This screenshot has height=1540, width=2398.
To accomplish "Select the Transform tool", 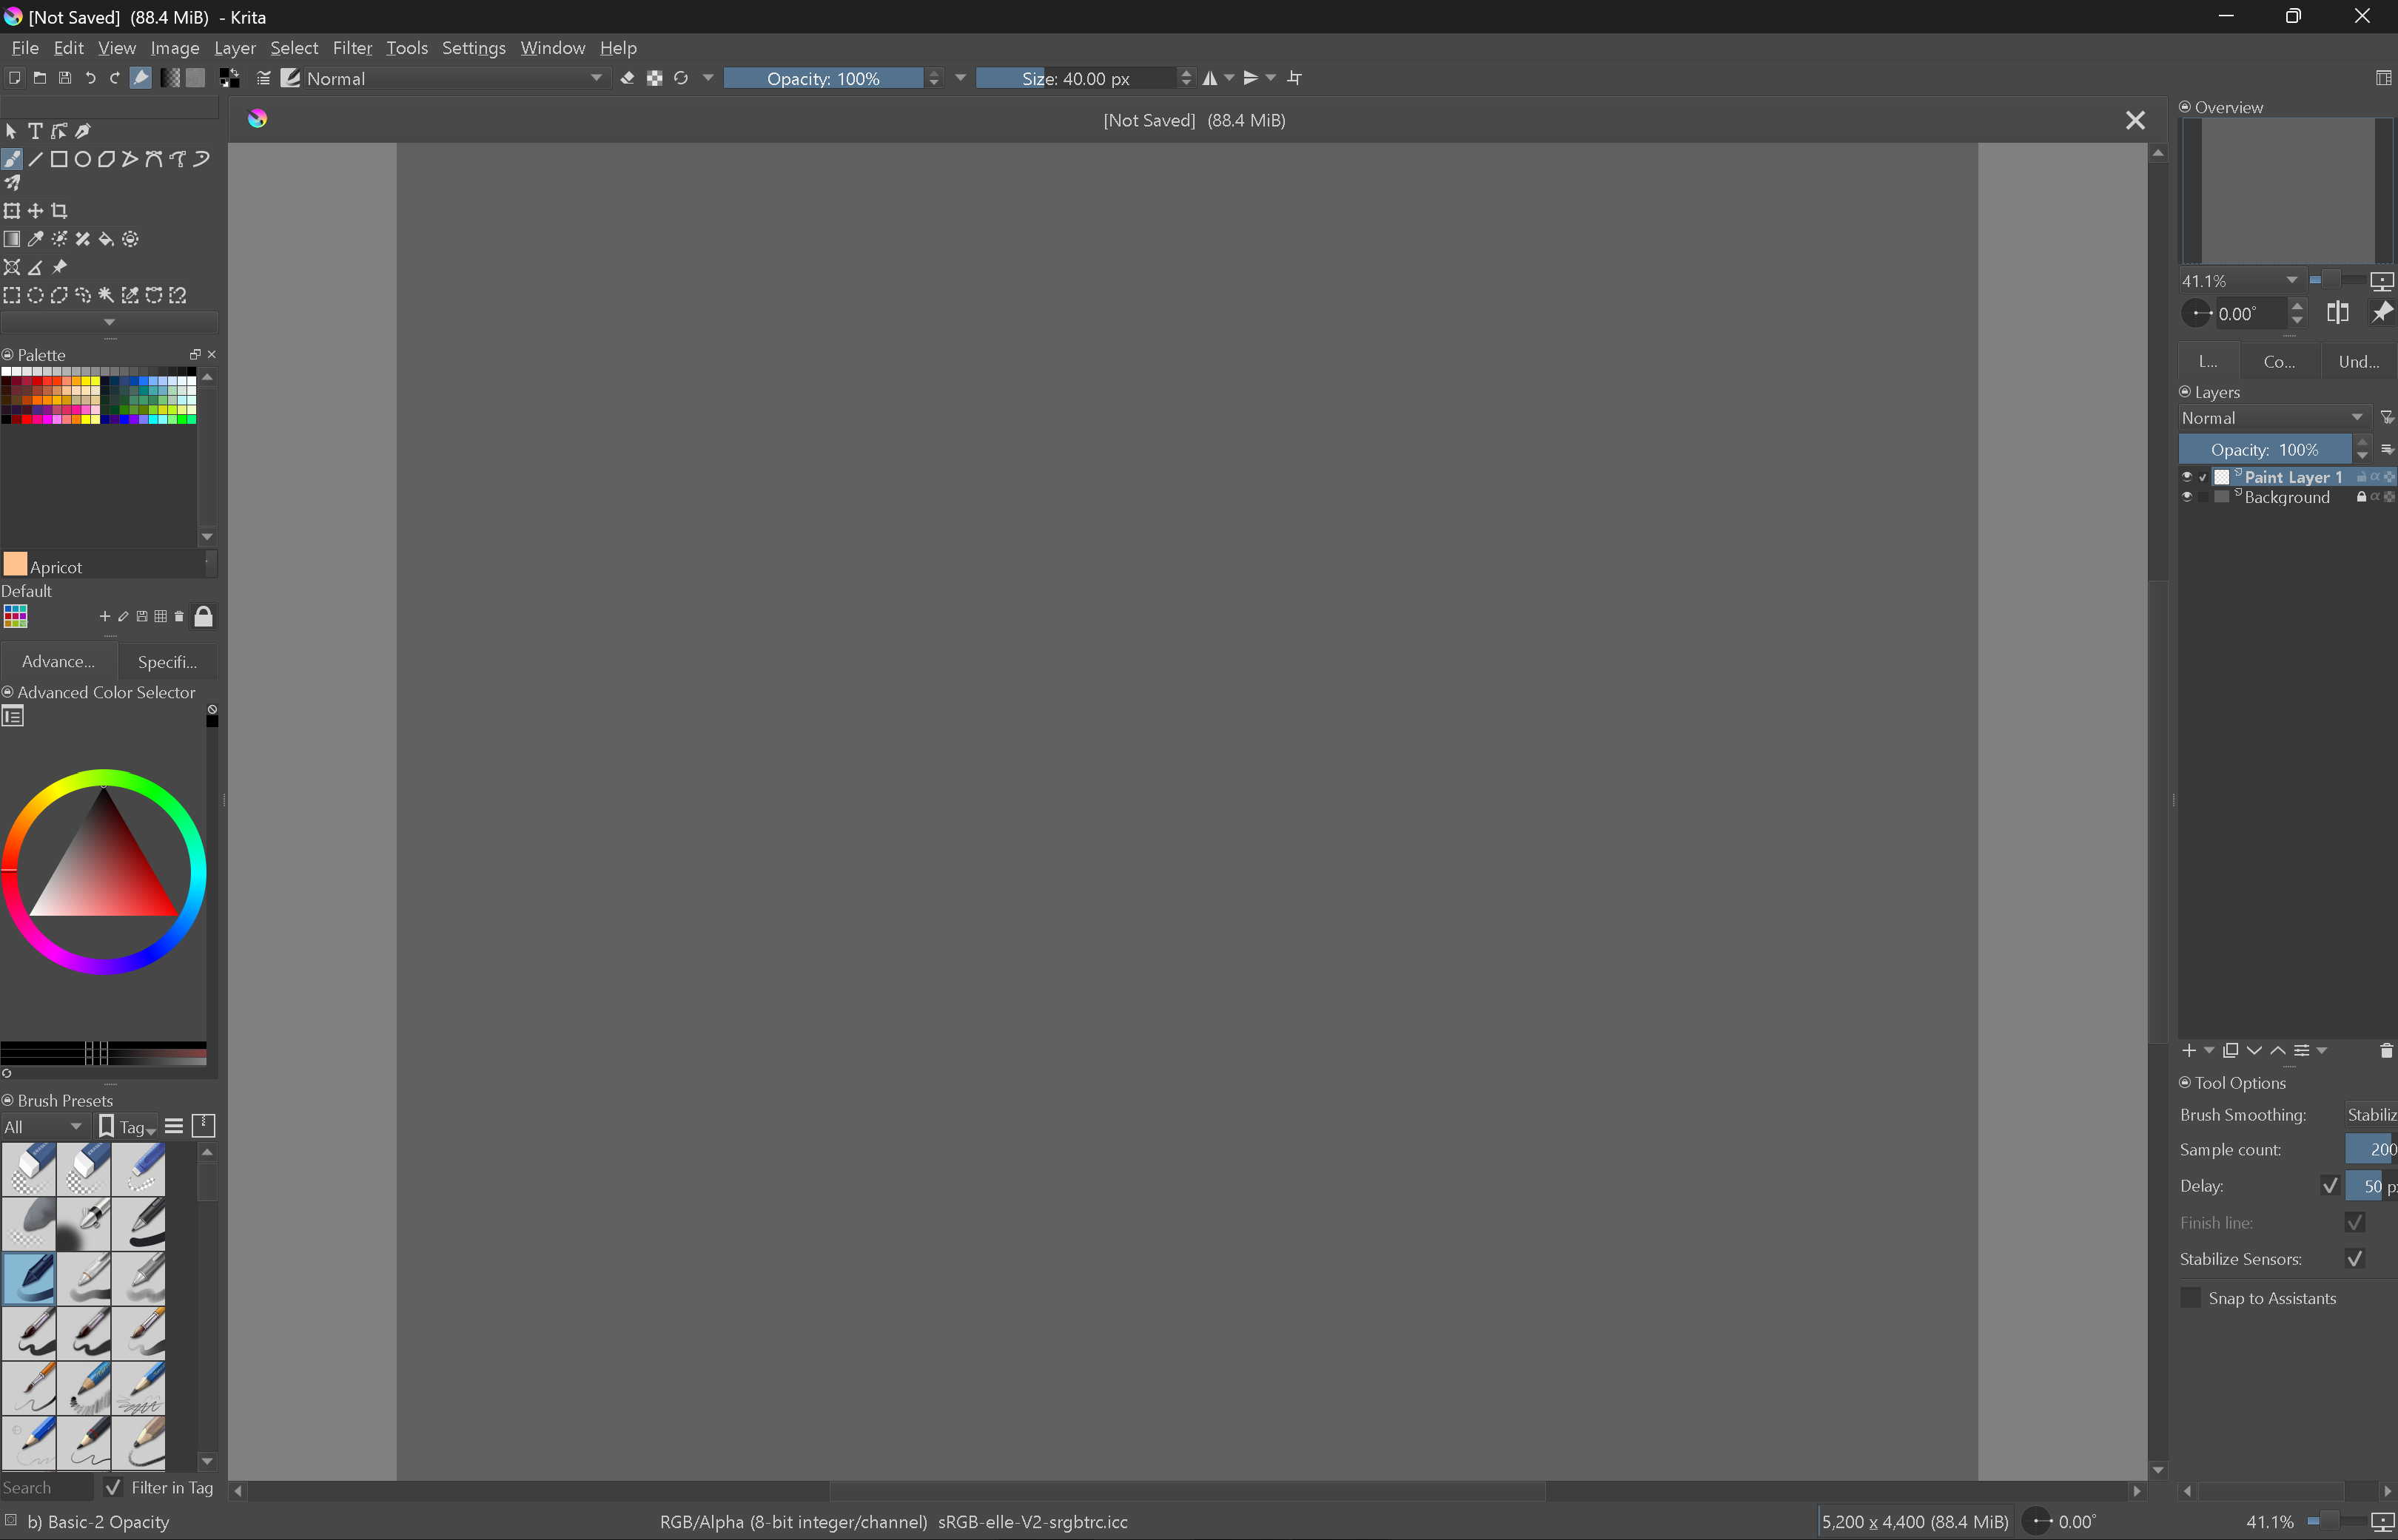I will (12, 211).
